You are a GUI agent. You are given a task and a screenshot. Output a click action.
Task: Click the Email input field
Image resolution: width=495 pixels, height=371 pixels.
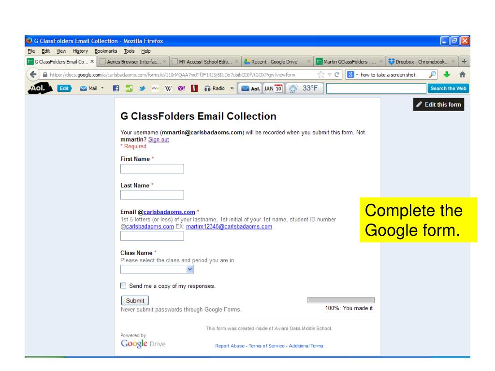[x=152, y=236]
